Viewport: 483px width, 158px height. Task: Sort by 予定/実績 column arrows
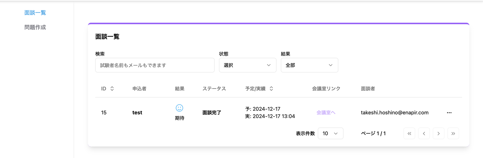(271, 89)
